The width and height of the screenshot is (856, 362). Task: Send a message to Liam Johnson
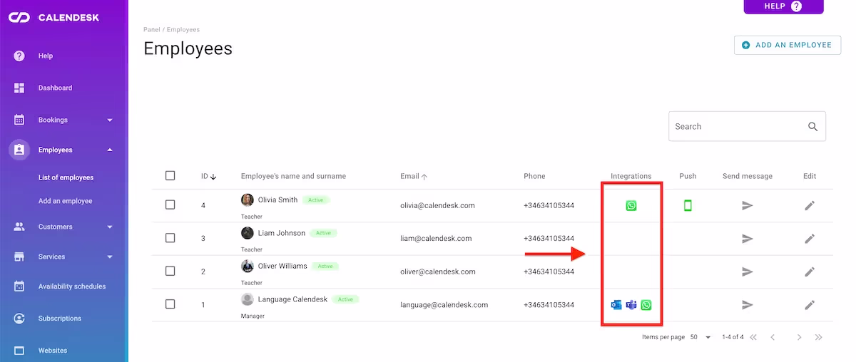click(747, 239)
